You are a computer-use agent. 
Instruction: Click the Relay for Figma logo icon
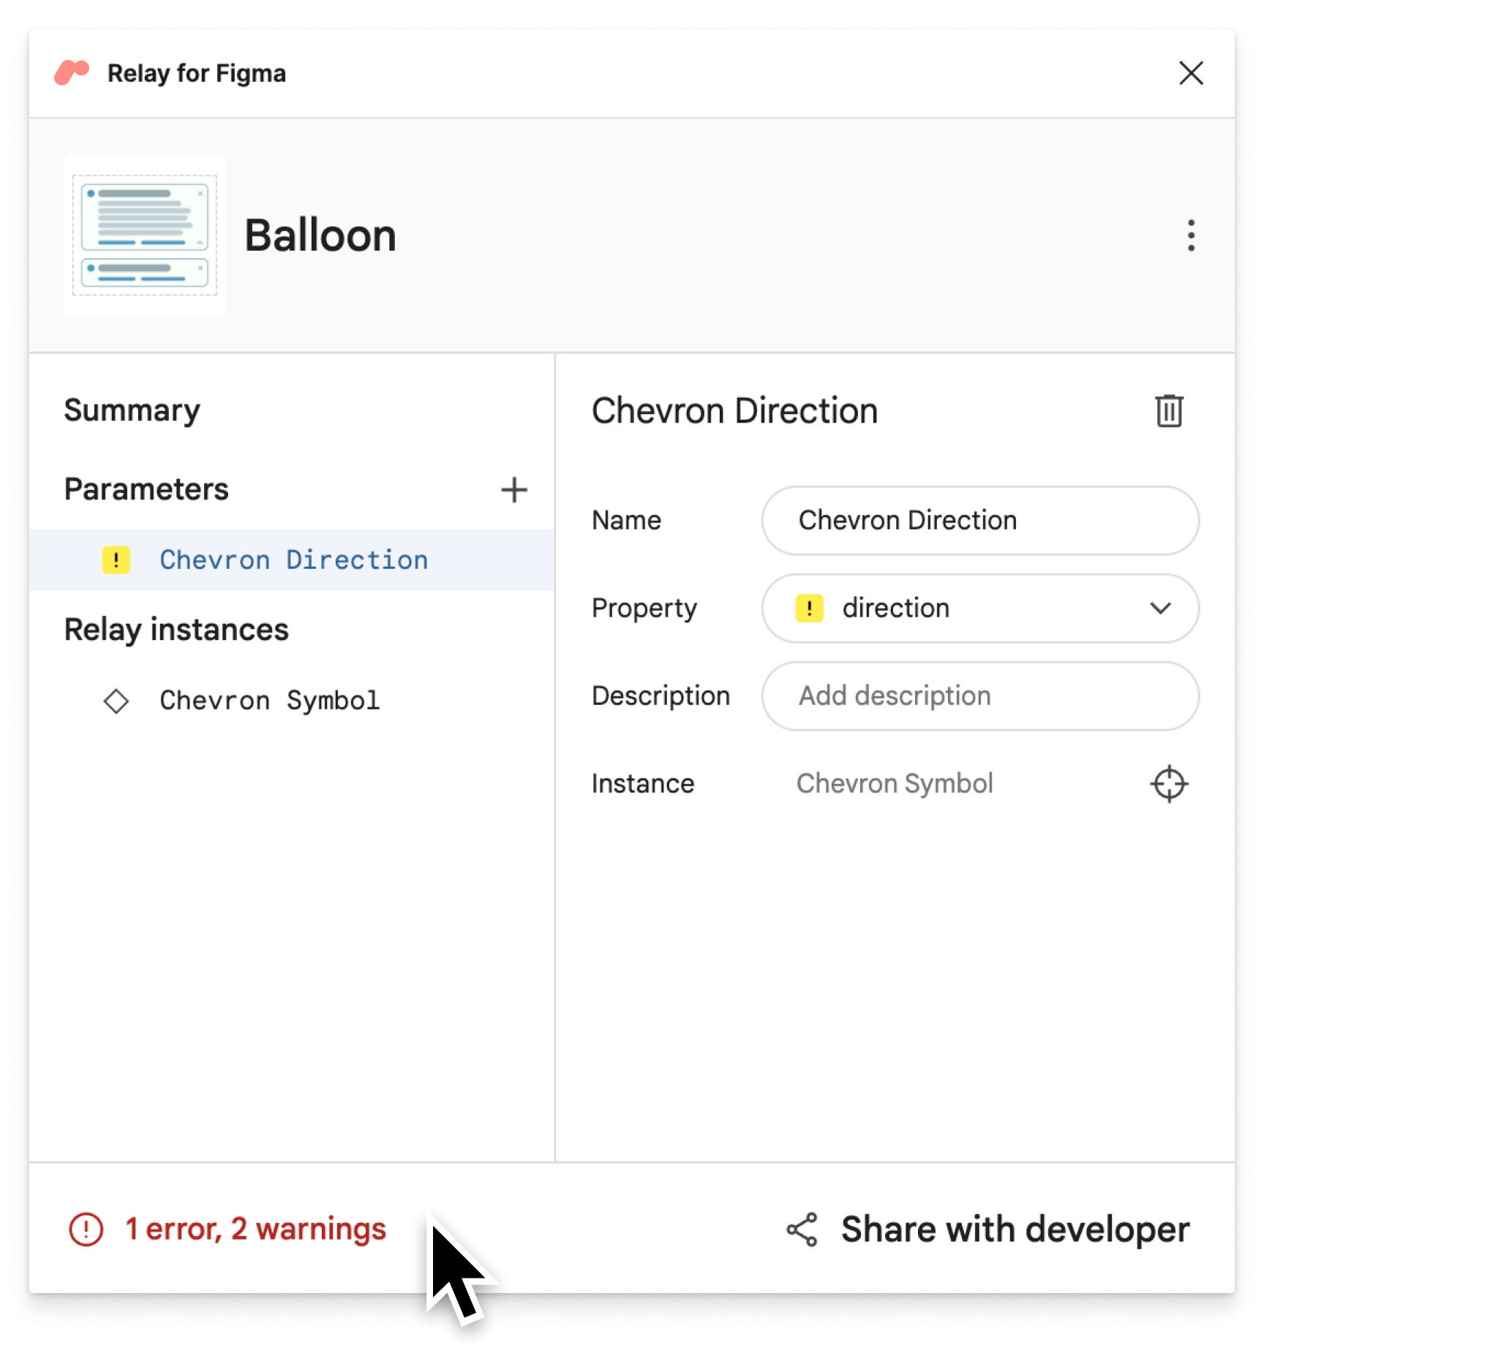point(70,72)
